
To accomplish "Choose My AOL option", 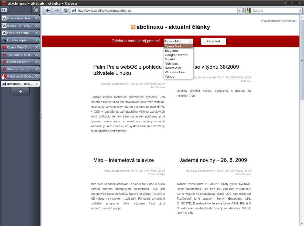I will pos(179,59).
